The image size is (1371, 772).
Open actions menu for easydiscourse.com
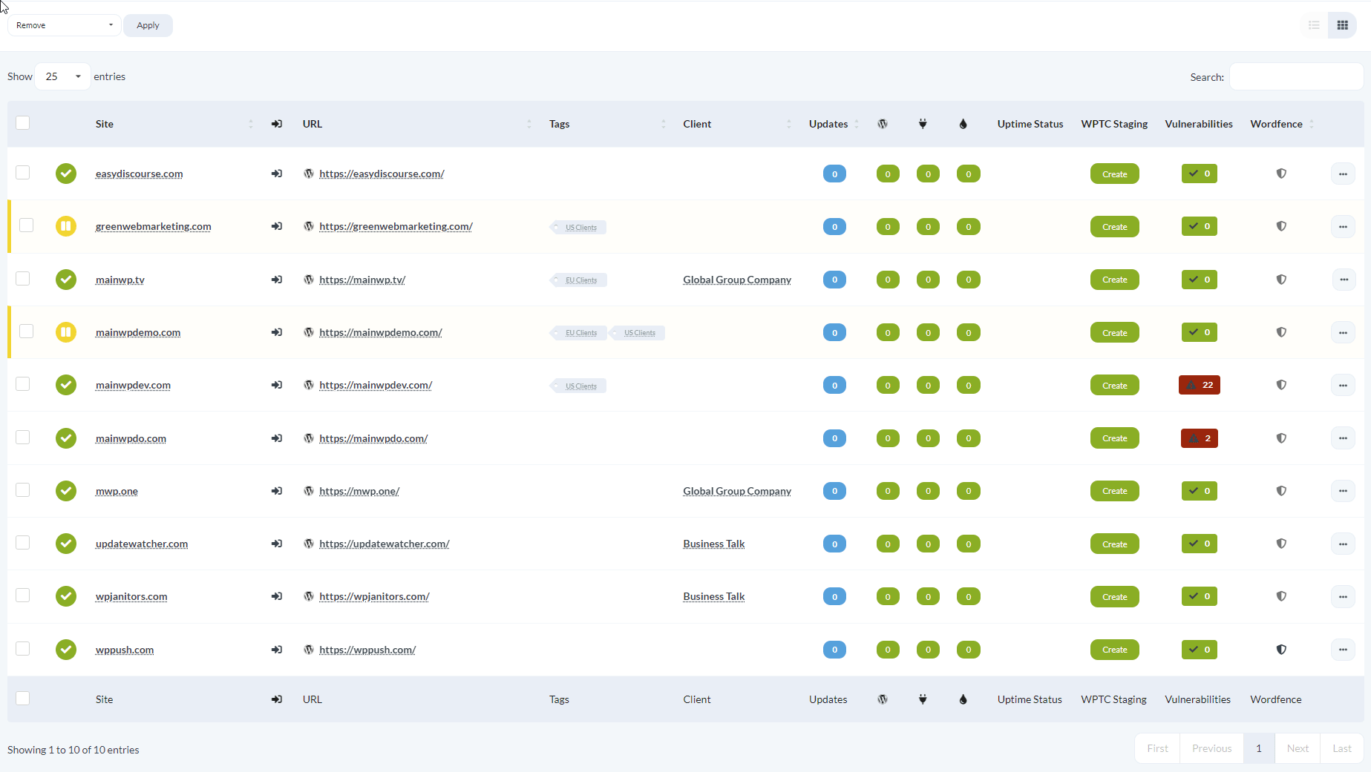[1343, 174]
